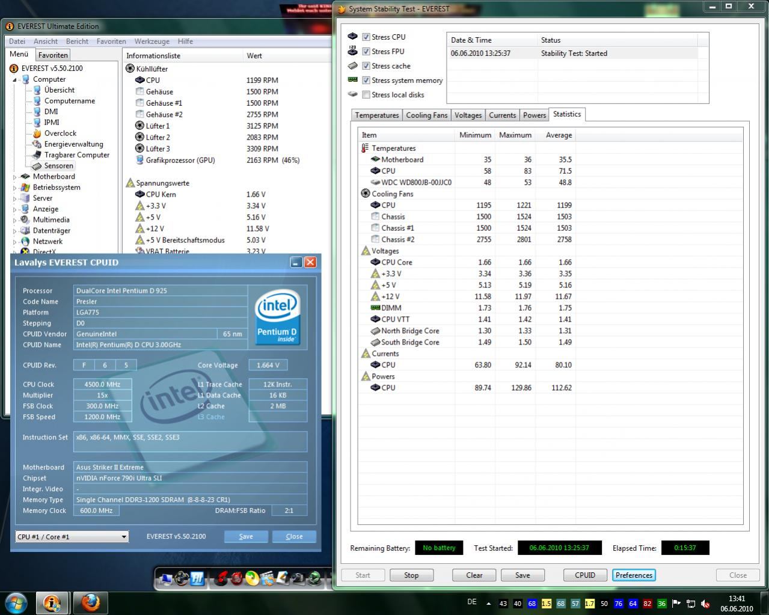Click the Stop button in Stability Test
Viewport: 769px width, 615px height.
tap(411, 575)
